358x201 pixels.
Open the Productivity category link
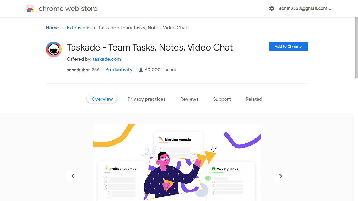click(119, 70)
